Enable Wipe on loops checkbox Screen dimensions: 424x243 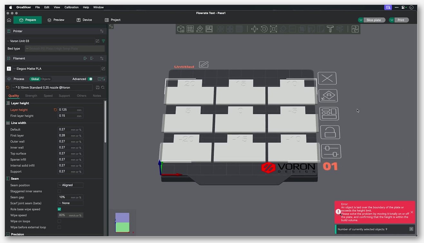[59, 221]
